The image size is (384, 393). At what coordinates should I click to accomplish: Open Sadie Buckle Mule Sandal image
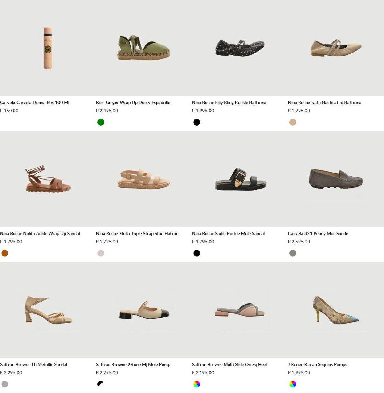(240, 179)
